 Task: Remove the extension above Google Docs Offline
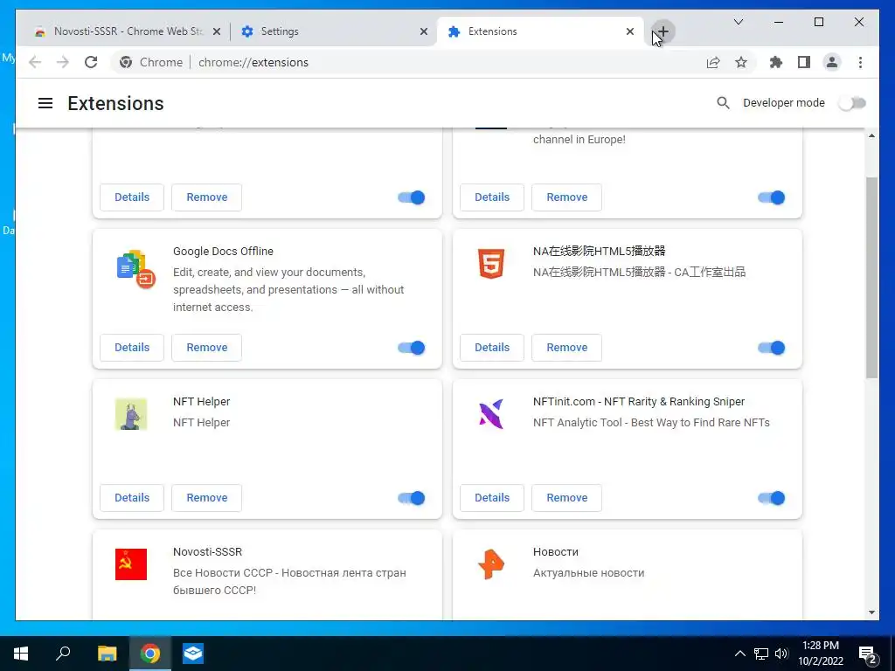point(206,197)
